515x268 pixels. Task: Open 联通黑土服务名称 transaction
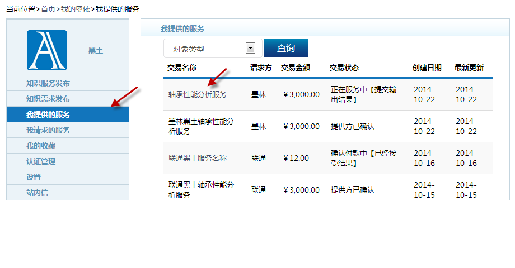[x=198, y=158]
